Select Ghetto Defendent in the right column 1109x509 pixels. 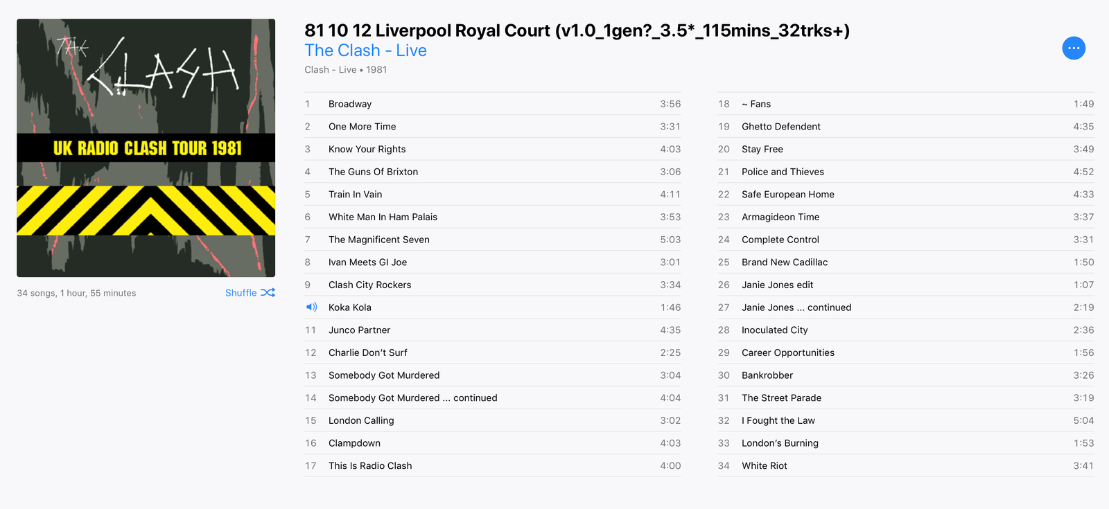coord(781,127)
